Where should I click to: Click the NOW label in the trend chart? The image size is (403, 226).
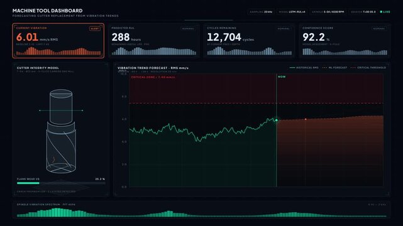click(282, 77)
